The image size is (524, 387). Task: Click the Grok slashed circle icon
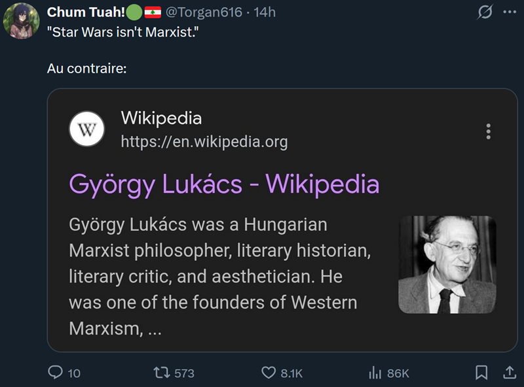pyautogui.click(x=485, y=12)
